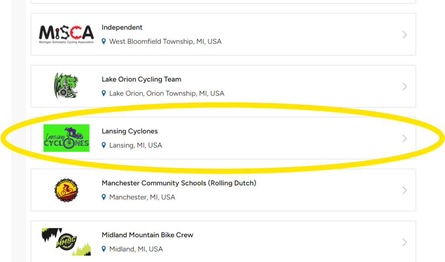
Task: Expand Midland Mountain Bike Crew chevron
Action: [405, 242]
